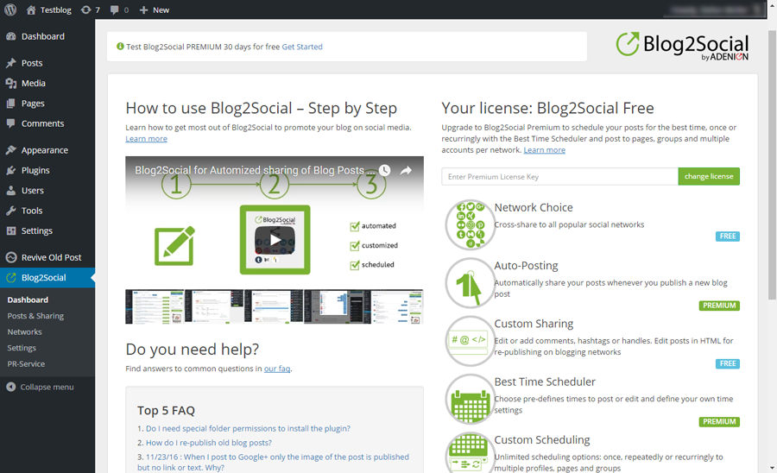
Task: Click the Plugins plug icon
Action: (11, 170)
